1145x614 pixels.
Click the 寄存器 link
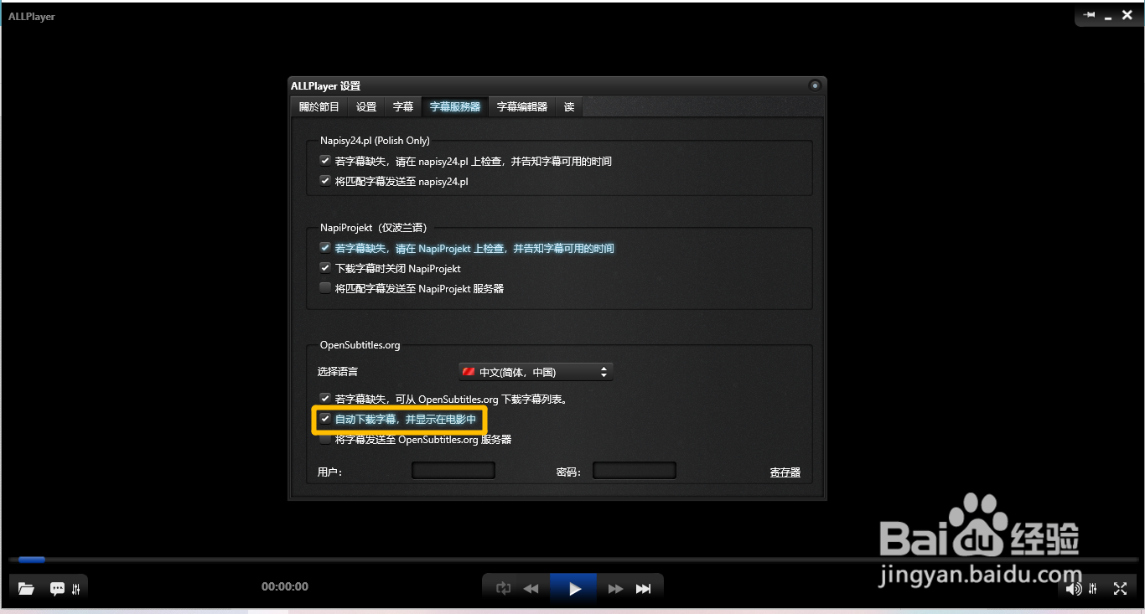coord(785,472)
